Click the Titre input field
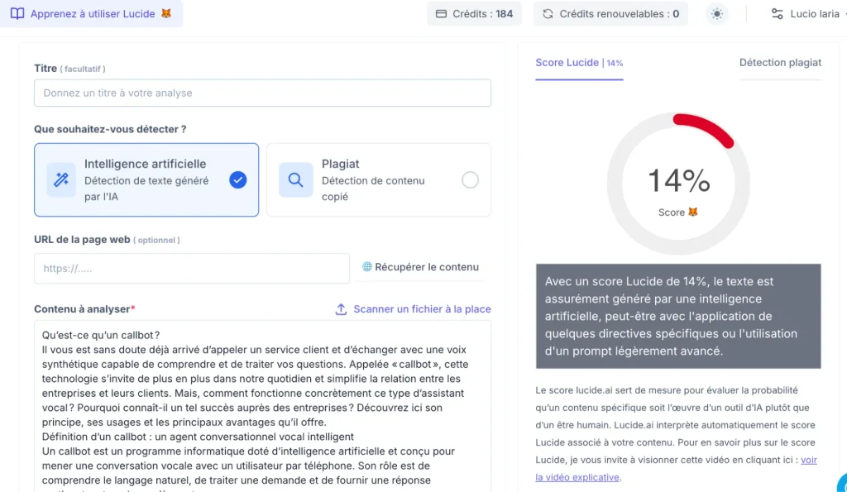Viewport: 847px width, 492px height. pyautogui.click(x=262, y=93)
